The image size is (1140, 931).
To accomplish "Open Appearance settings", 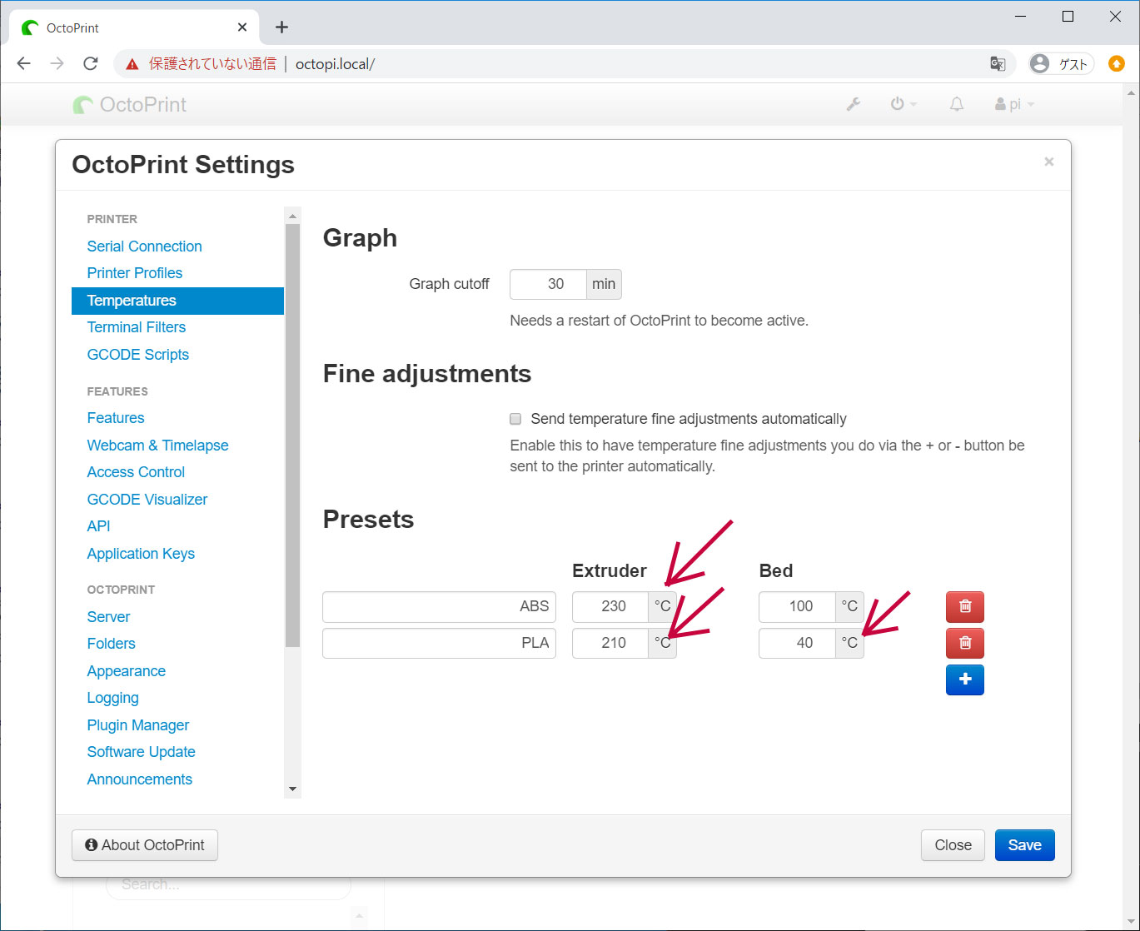I will click(x=126, y=671).
